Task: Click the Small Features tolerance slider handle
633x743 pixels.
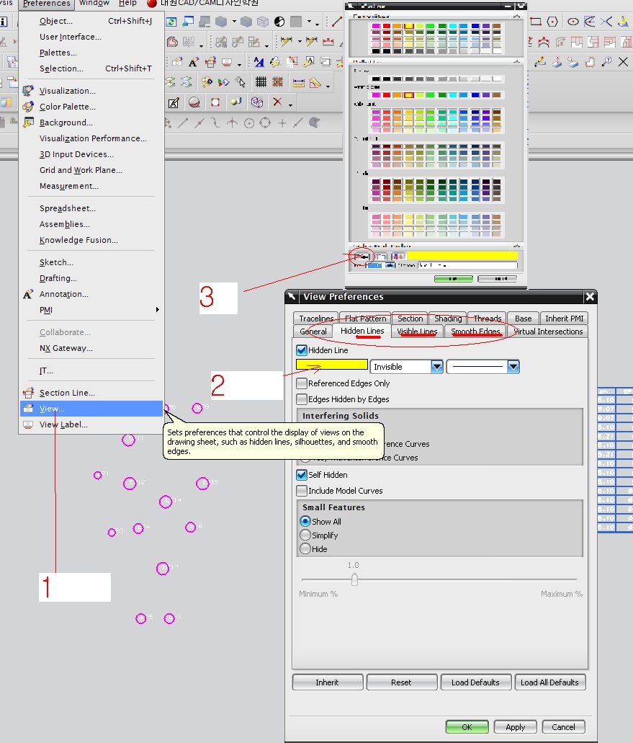Action: tap(354, 579)
